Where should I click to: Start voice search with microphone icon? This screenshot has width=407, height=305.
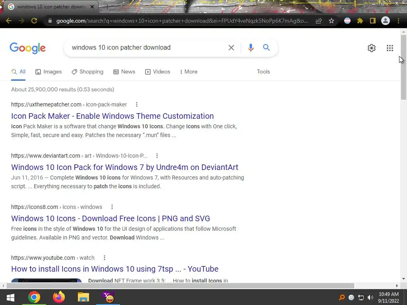click(250, 48)
